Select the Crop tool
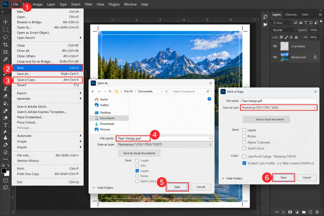324x216 pixels. point(6,45)
